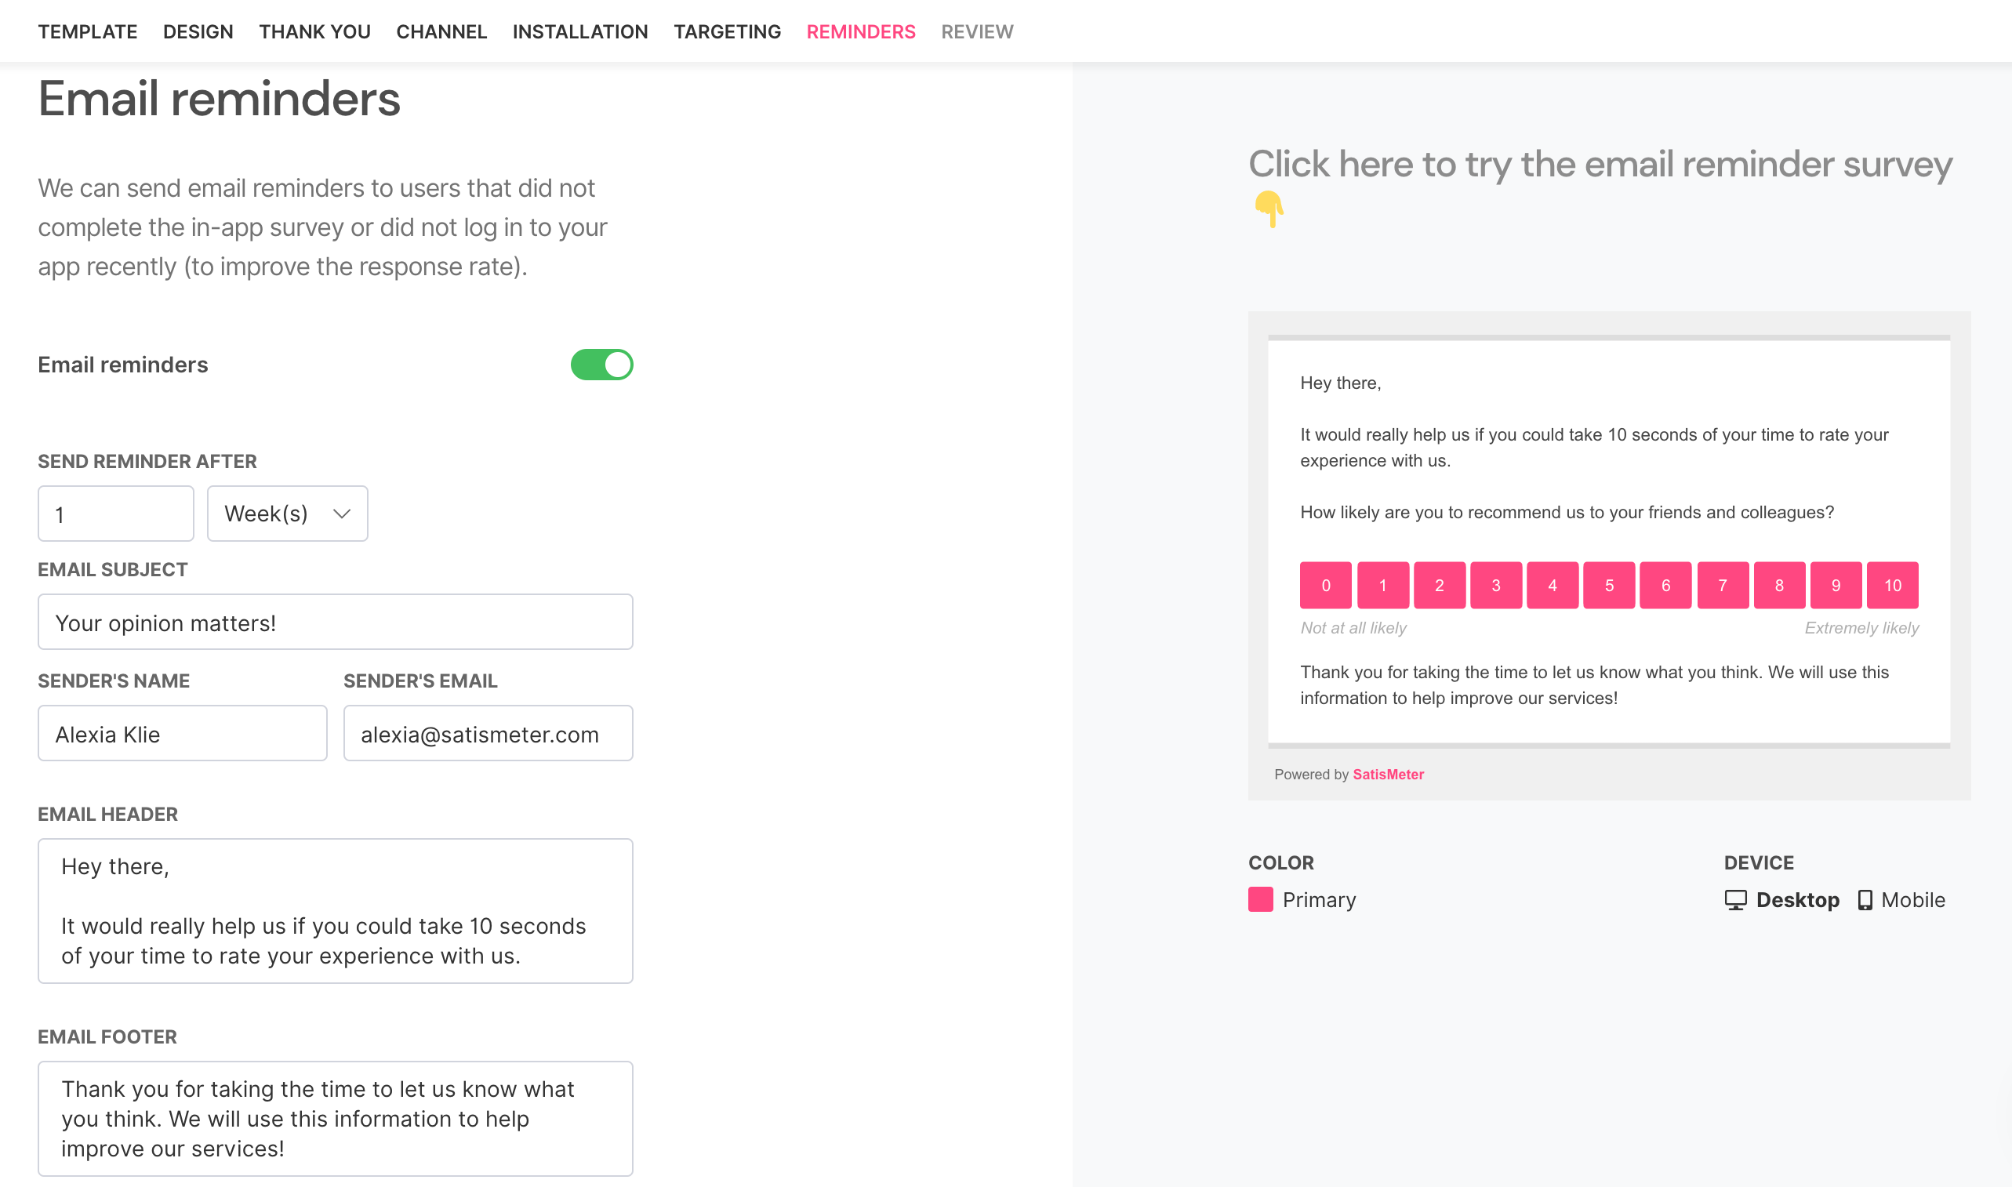The height and width of the screenshot is (1187, 2012).
Task: Choose rating 2 in the survey preview
Action: tap(1440, 586)
